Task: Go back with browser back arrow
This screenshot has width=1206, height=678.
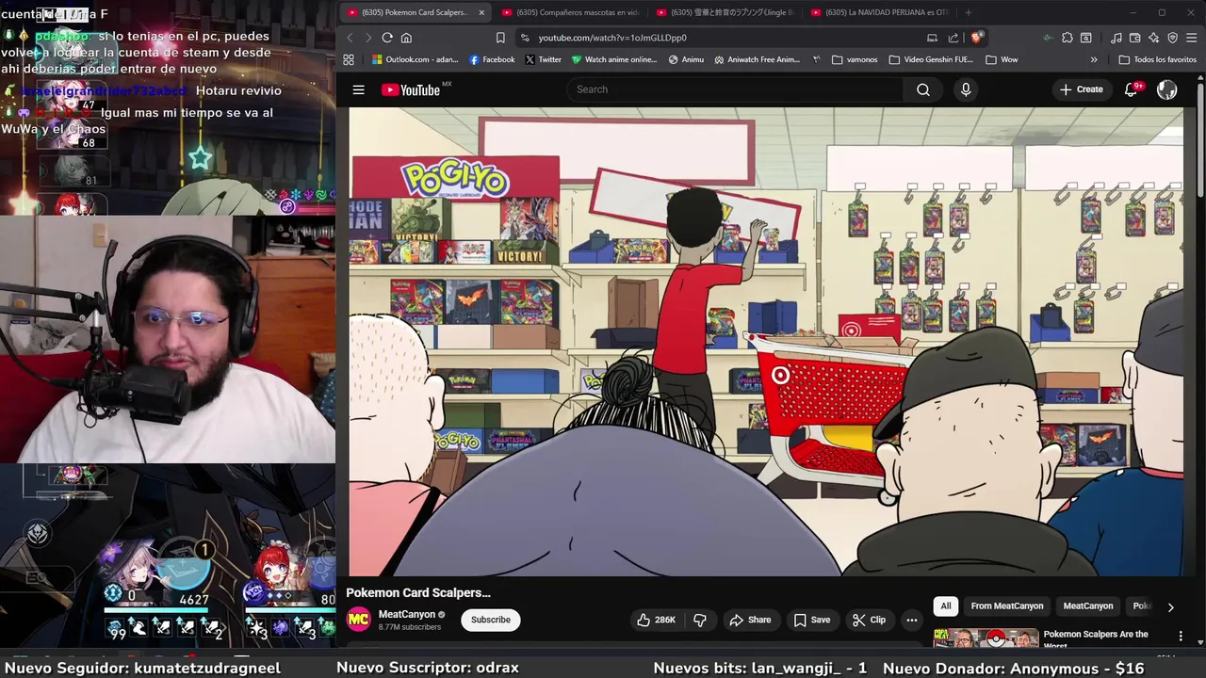Action: coord(350,38)
